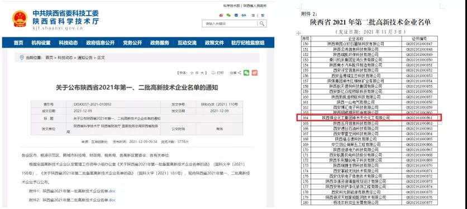Share article via green WeChat button
This screenshot has height=209, width=467.
pyautogui.click(x=246, y=73)
